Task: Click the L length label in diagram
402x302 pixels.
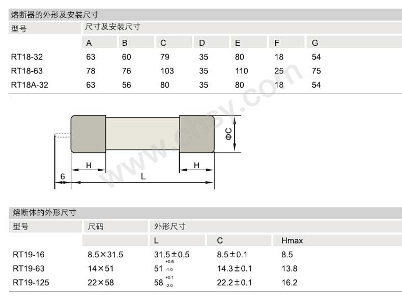Action: 143,176
